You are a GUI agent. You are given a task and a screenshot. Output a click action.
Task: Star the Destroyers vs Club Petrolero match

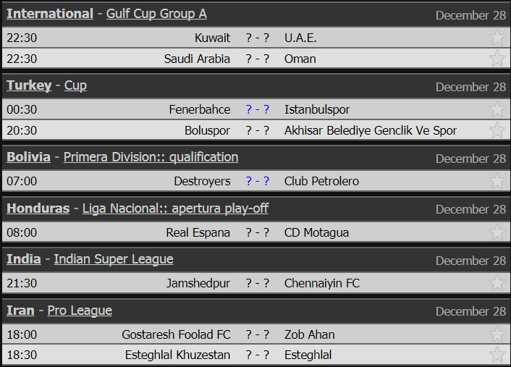[497, 181]
